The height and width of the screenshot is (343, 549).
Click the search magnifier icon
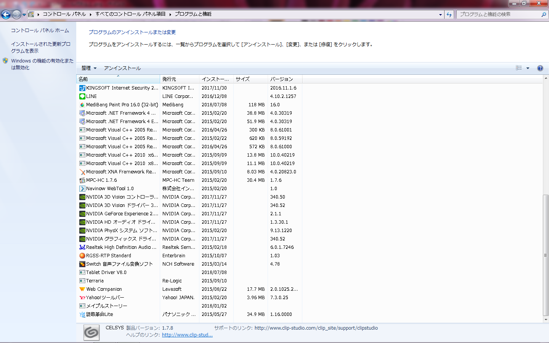(544, 14)
